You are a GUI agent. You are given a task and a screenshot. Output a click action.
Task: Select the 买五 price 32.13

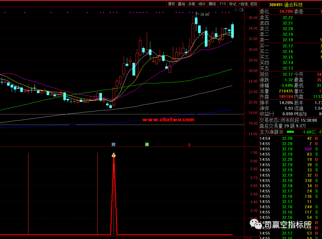click(287, 68)
